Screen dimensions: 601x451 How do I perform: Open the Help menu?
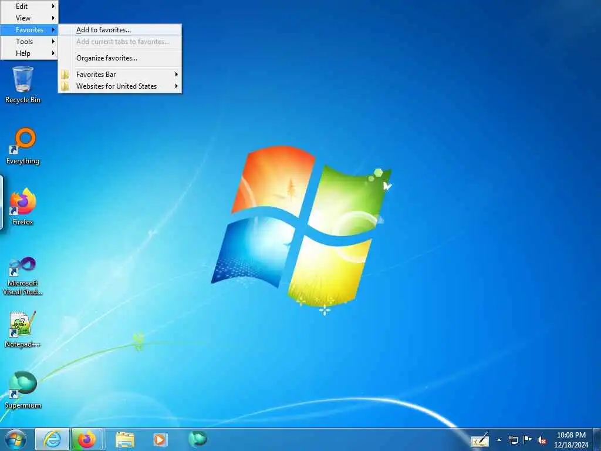tap(29, 53)
